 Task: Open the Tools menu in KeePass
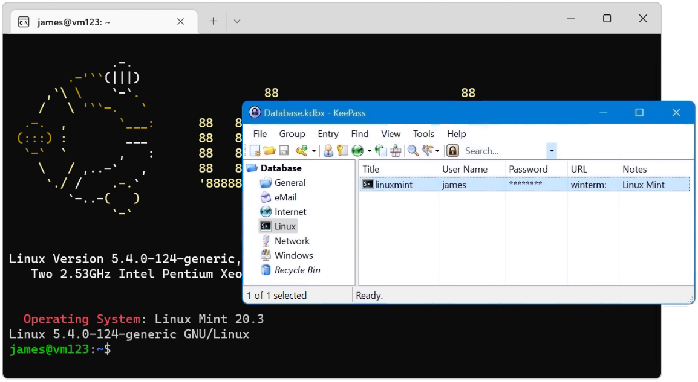coord(423,133)
